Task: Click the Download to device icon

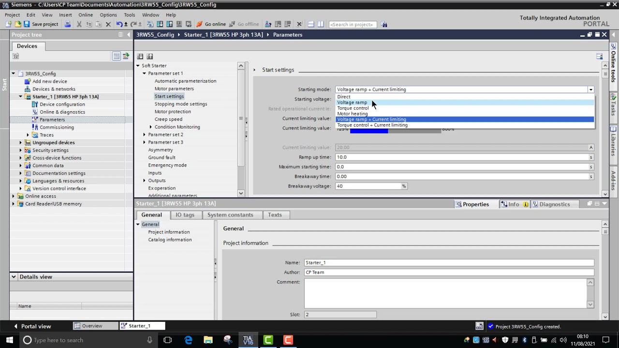Action: click(160, 24)
